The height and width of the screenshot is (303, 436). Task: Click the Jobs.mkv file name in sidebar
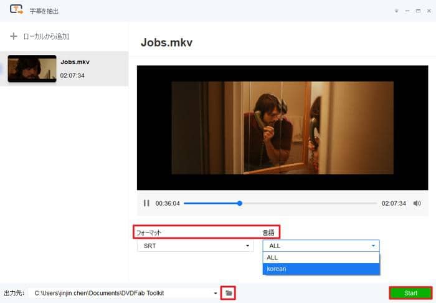coord(75,62)
